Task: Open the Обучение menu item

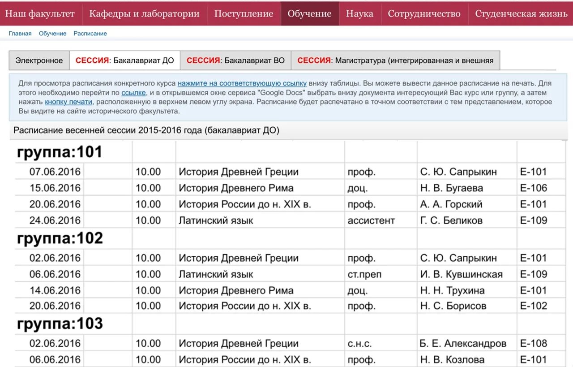Action: click(x=310, y=13)
